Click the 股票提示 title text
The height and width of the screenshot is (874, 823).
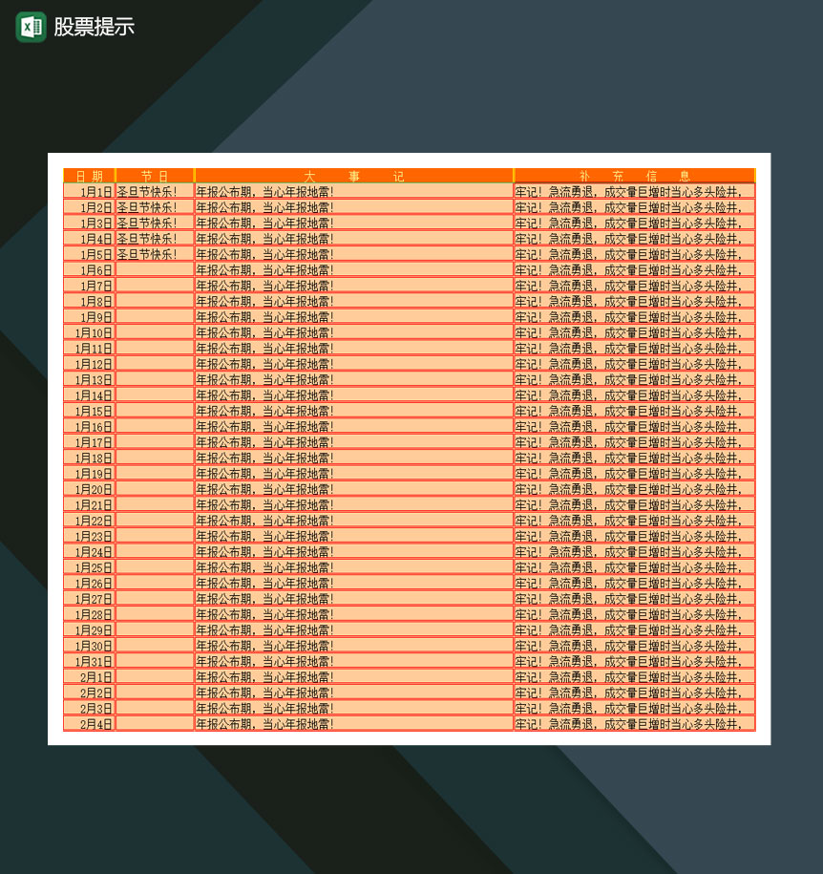pyautogui.click(x=94, y=27)
